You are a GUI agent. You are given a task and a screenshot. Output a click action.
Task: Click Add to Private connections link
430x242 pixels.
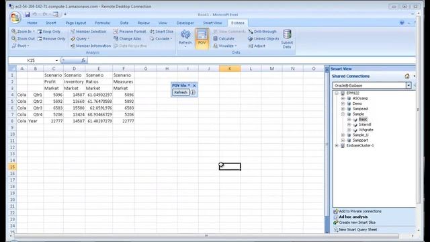(x=360, y=211)
